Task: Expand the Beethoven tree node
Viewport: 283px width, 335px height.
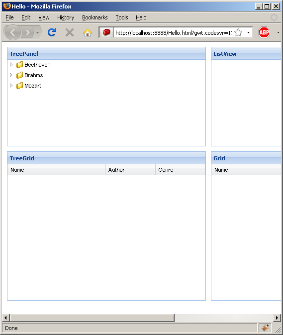Action: pyautogui.click(x=11, y=64)
